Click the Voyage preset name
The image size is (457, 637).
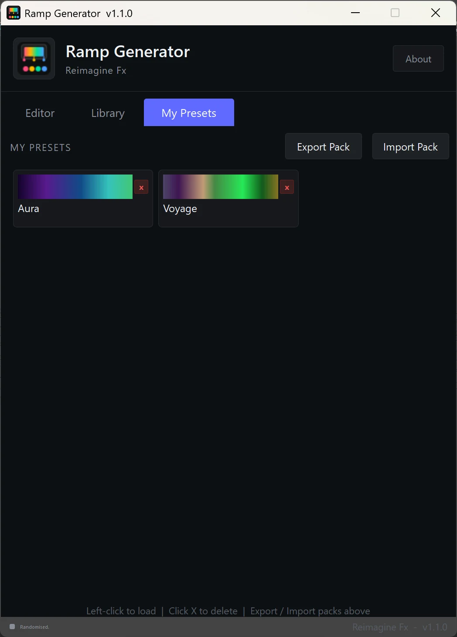180,209
